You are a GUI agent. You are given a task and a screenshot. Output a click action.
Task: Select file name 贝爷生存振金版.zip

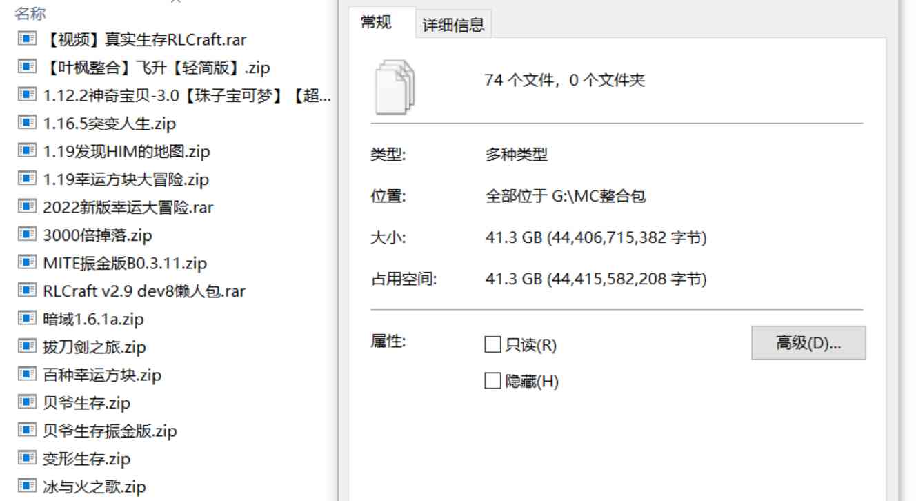(110, 431)
